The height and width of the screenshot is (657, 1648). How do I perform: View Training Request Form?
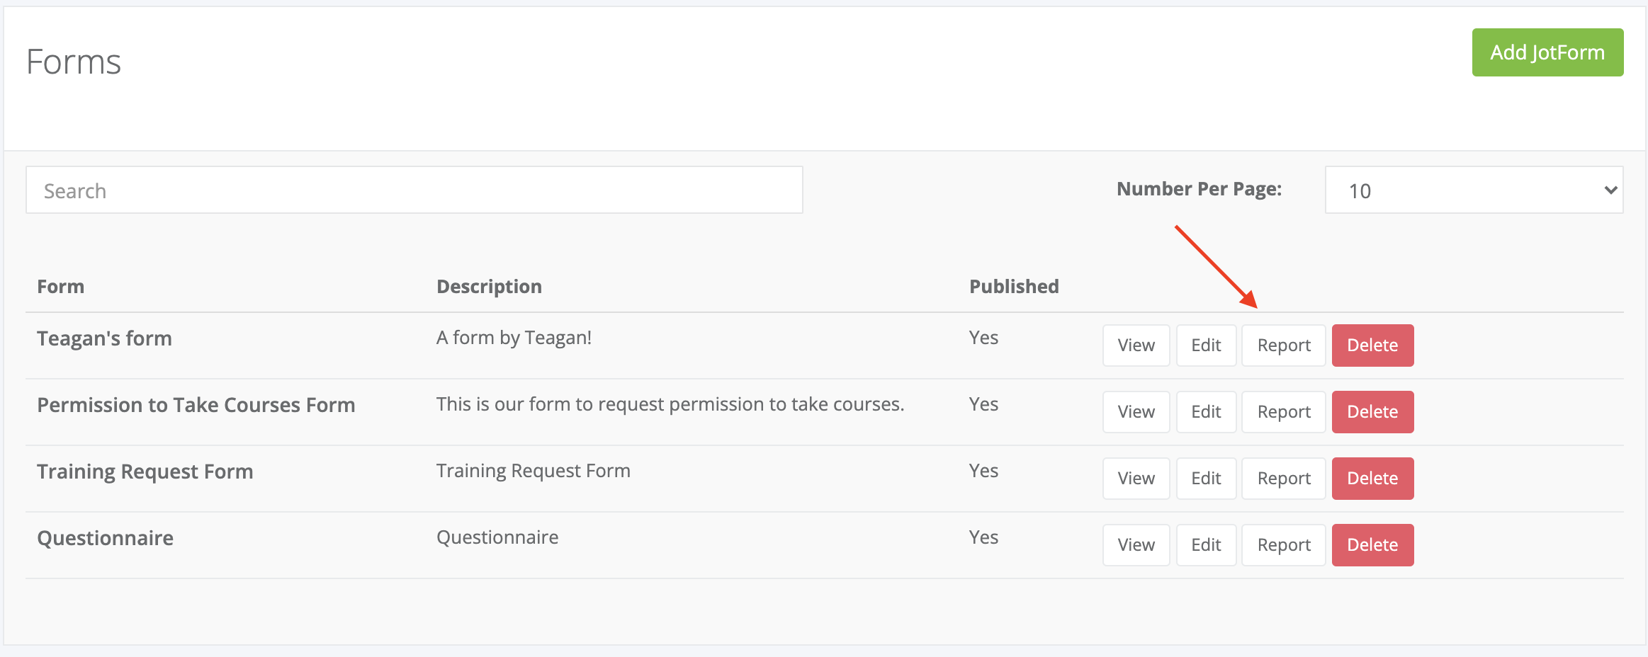click(x=1136, y=479)
